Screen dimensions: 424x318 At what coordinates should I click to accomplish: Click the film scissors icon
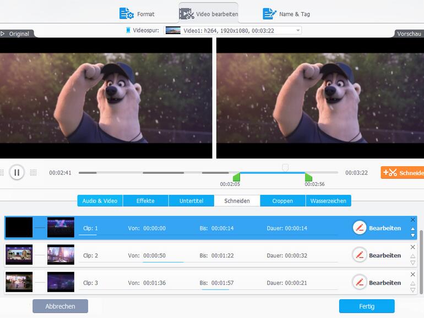point(187,14)
